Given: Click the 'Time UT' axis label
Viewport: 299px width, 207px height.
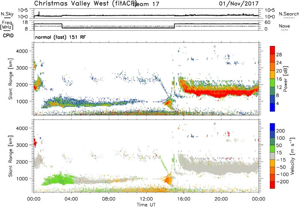Looking at the screenshot, I should click(x=146, y=204).
